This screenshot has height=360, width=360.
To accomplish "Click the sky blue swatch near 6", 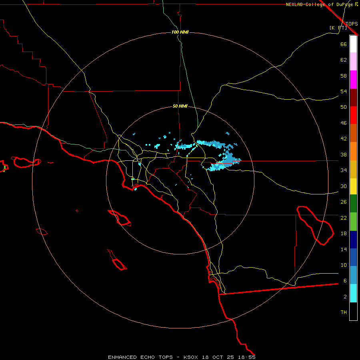I will point(353,275).
